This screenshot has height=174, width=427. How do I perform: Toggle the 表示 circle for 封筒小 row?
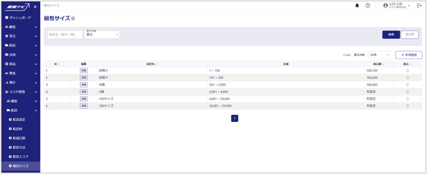(407, 70)
